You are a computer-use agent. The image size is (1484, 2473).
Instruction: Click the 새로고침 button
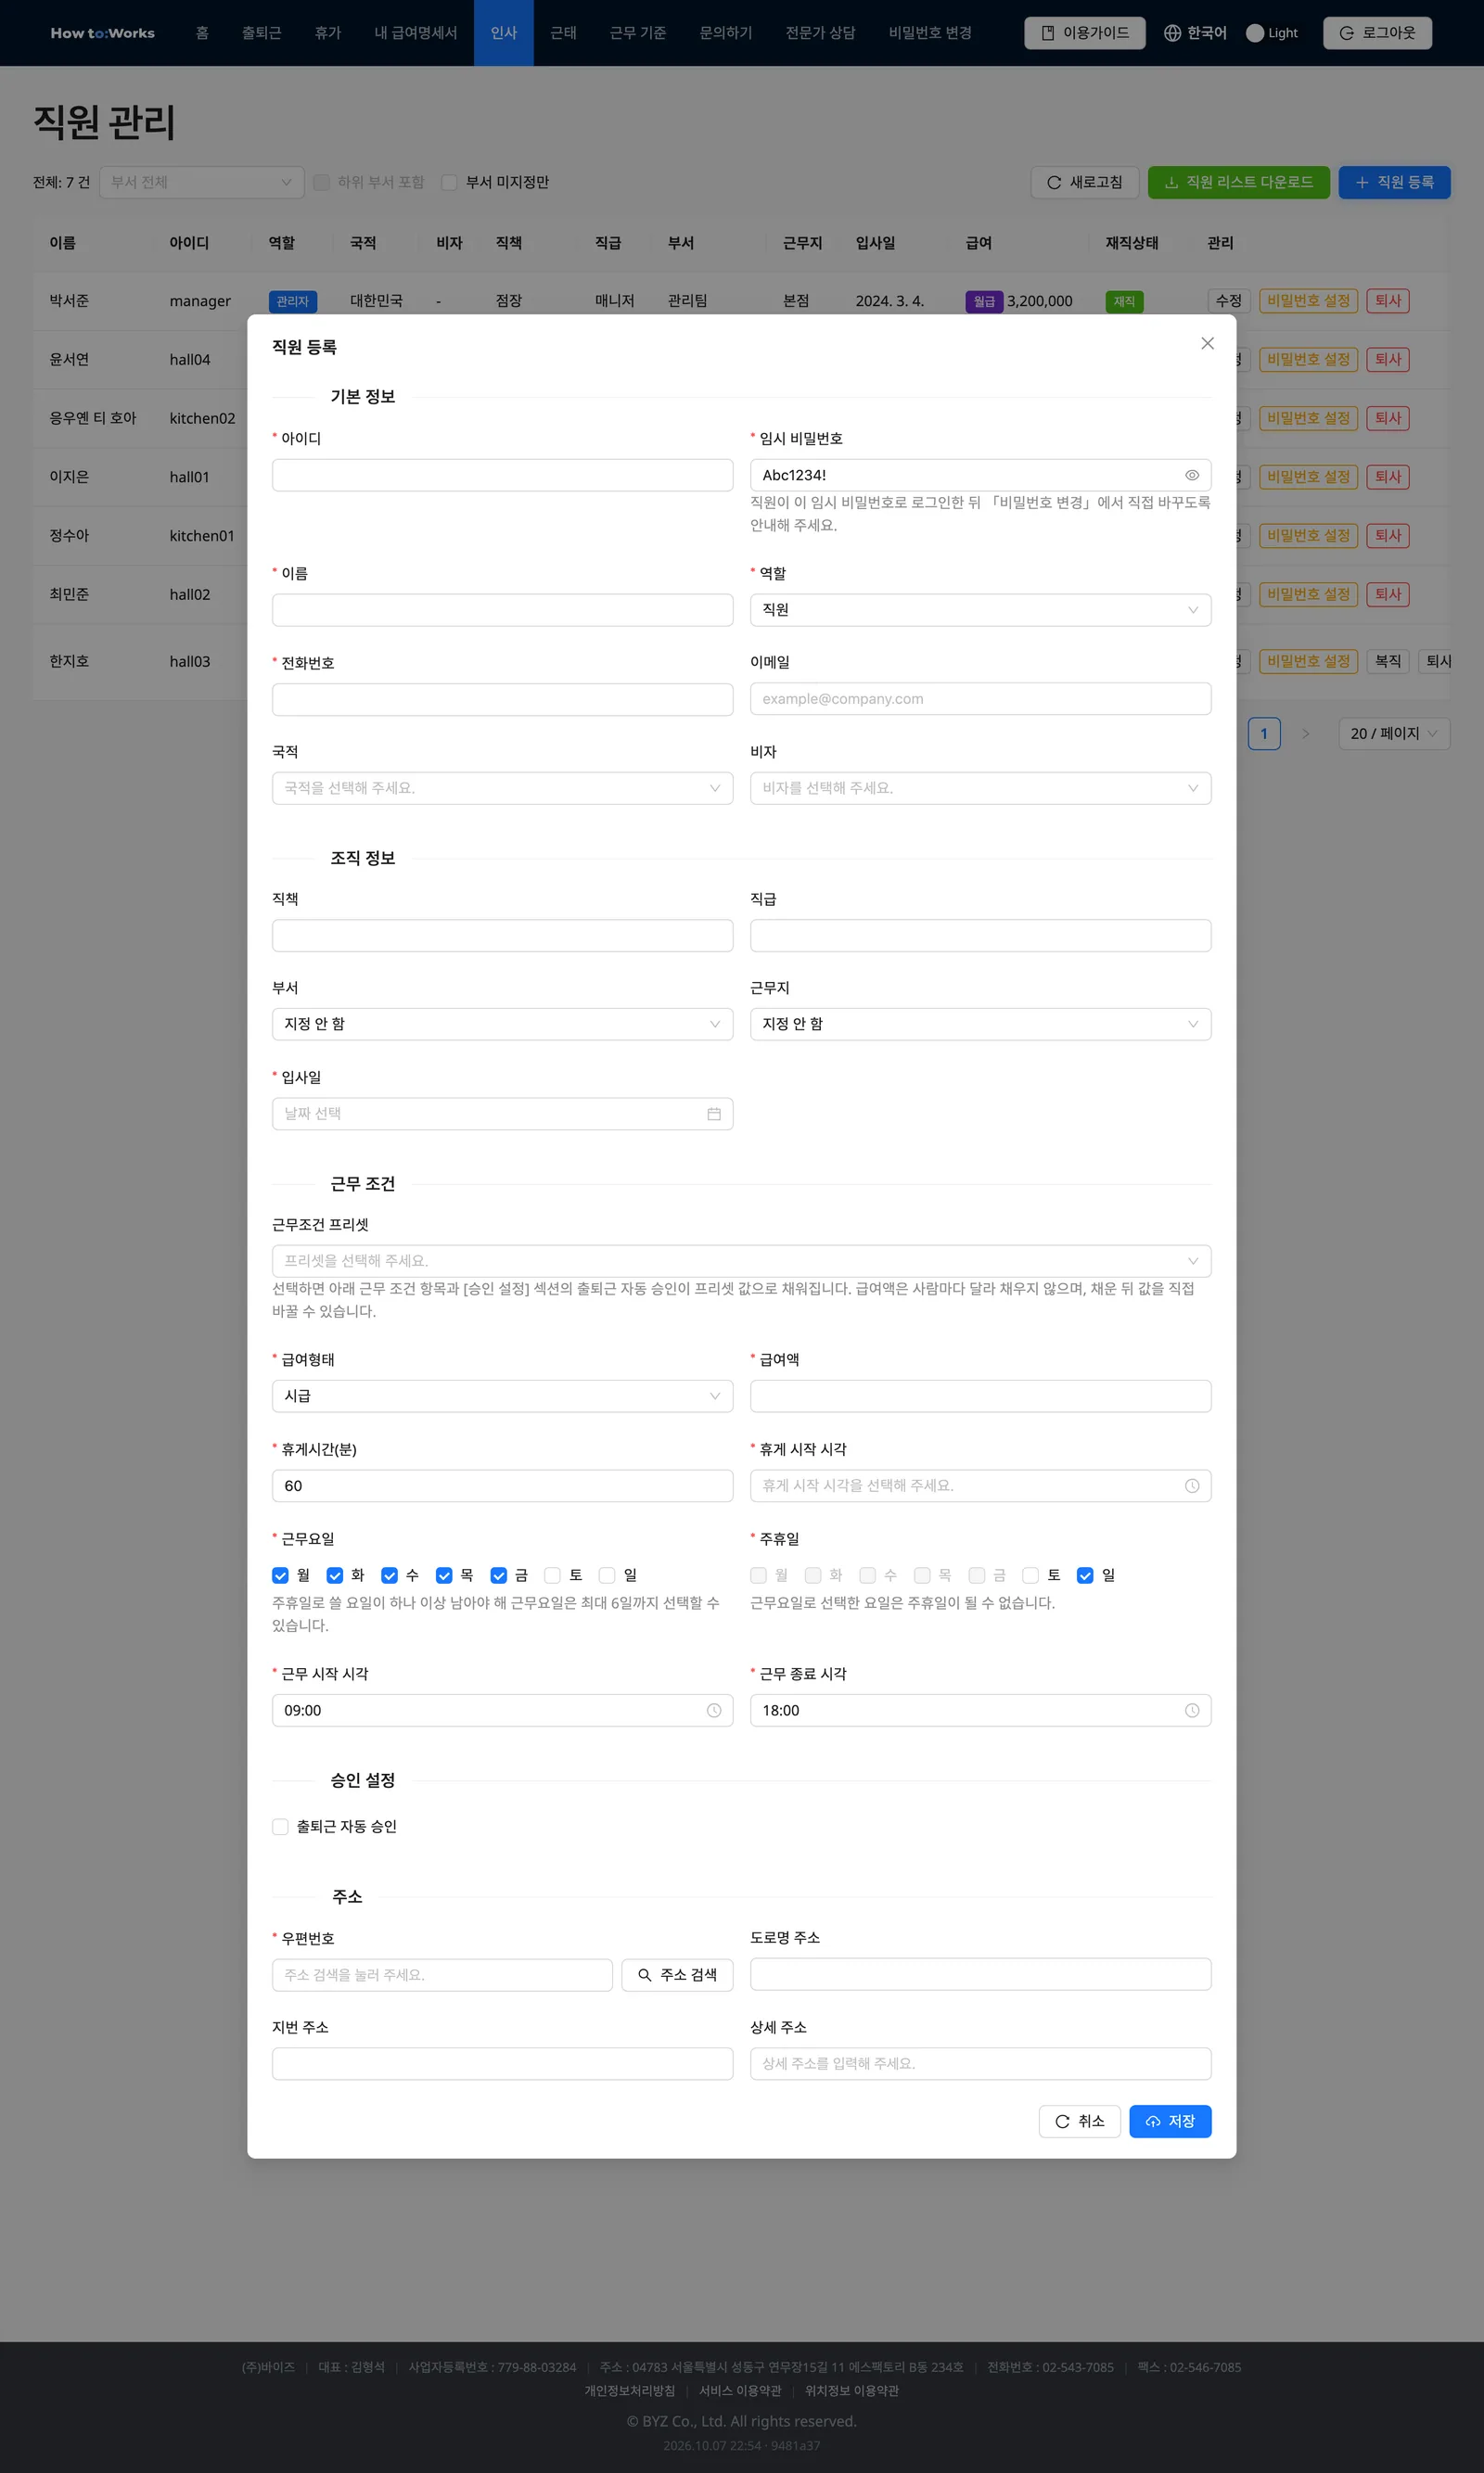pos(1084,182)
